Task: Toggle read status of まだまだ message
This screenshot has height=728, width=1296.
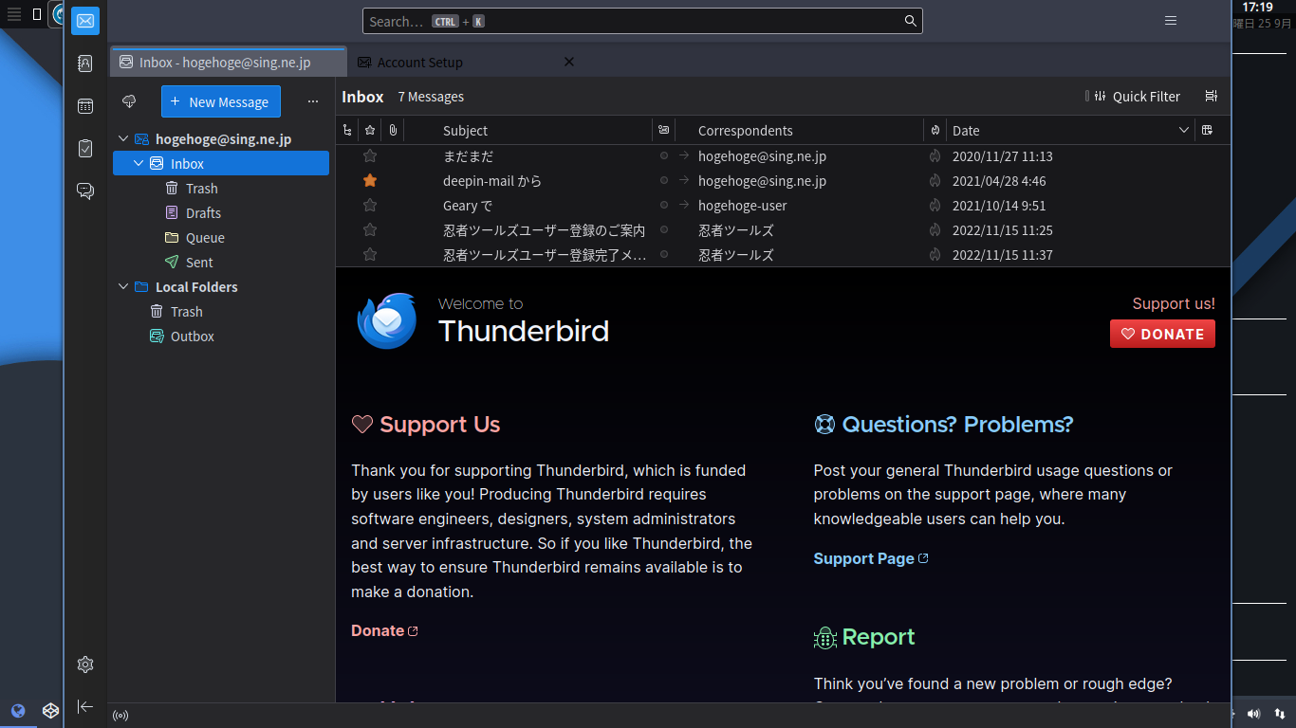Action: (x=664, y=156)
